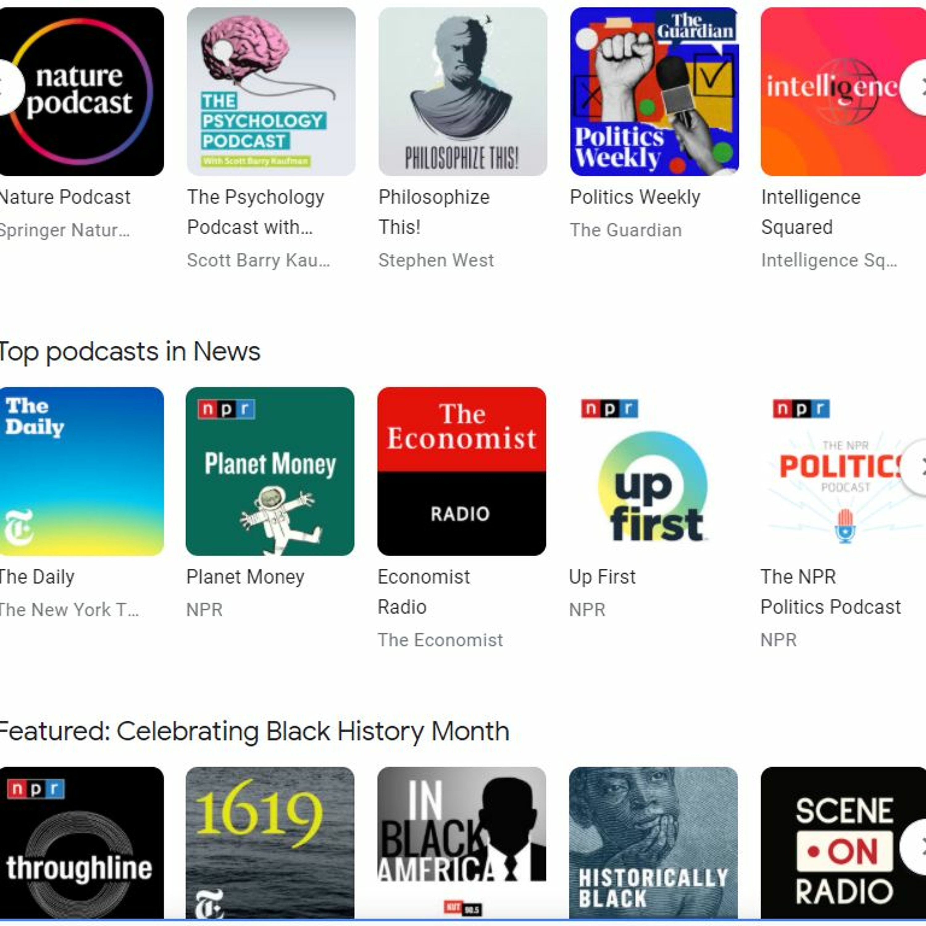
Task: Open the Up First NPR artwork
Action: tap(653, 472)
